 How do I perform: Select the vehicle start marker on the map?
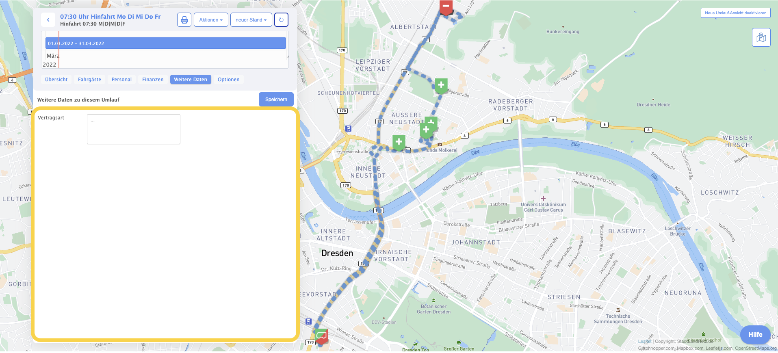click(x=321, y=336)
